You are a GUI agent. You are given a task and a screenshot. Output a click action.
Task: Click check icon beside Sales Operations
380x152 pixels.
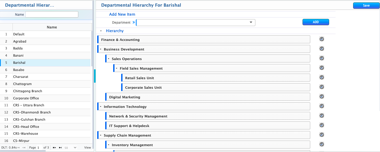[322, 58]
